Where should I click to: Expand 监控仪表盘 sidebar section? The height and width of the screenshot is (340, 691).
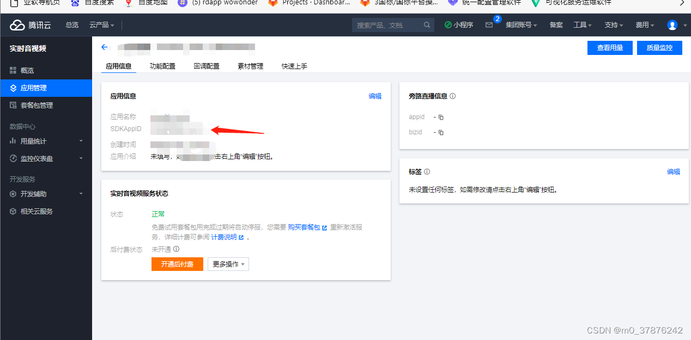tap(46, 158)
